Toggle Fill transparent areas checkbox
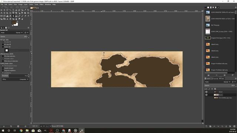Screen dimensions: 237x133 click(3, 66)
